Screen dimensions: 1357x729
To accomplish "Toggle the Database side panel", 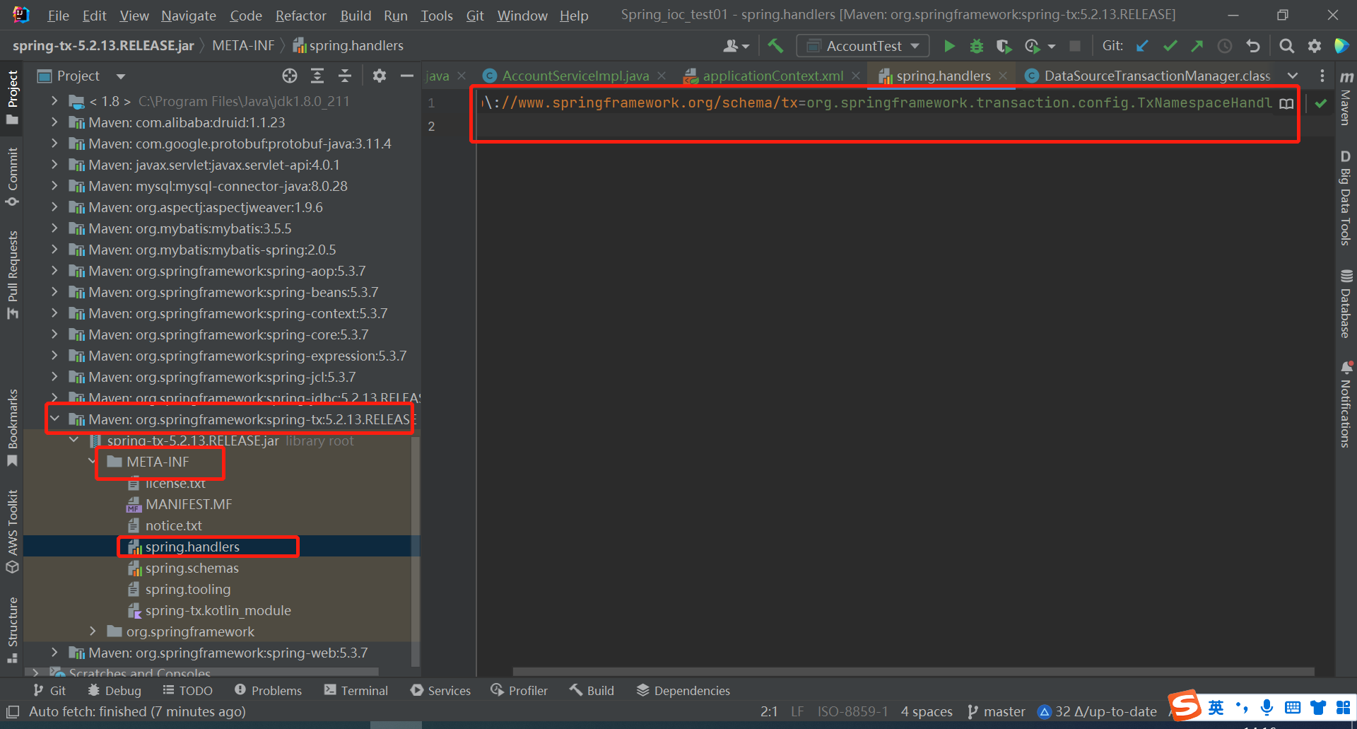I will coord(1346,303).
